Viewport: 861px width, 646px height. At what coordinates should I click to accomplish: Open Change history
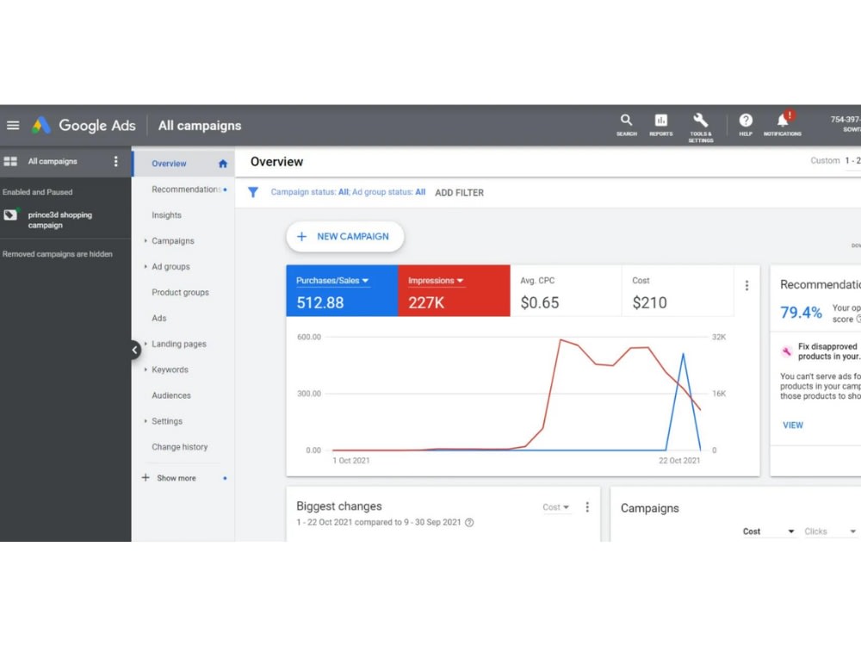[x=180, y=447]
